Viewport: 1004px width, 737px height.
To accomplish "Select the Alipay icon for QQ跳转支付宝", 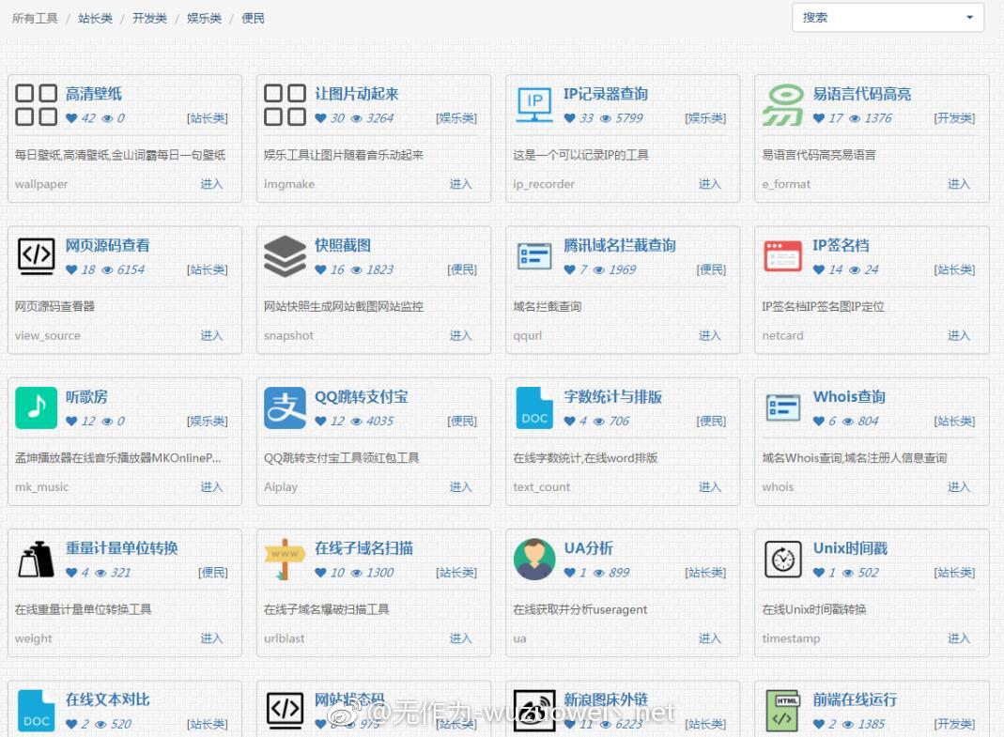I will pyautogui.click(x=285, y=407).
